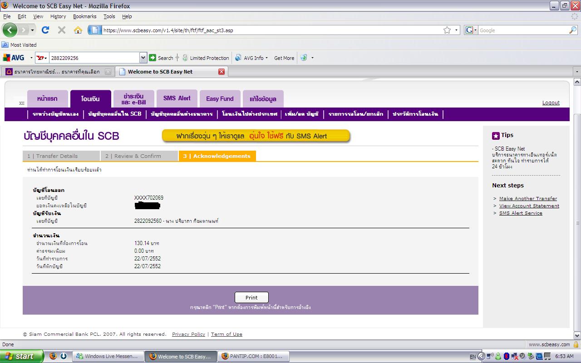This screenshot has height=363, width=581.
Task: Go to the Home page icon
Action: (x=78, y=30)
